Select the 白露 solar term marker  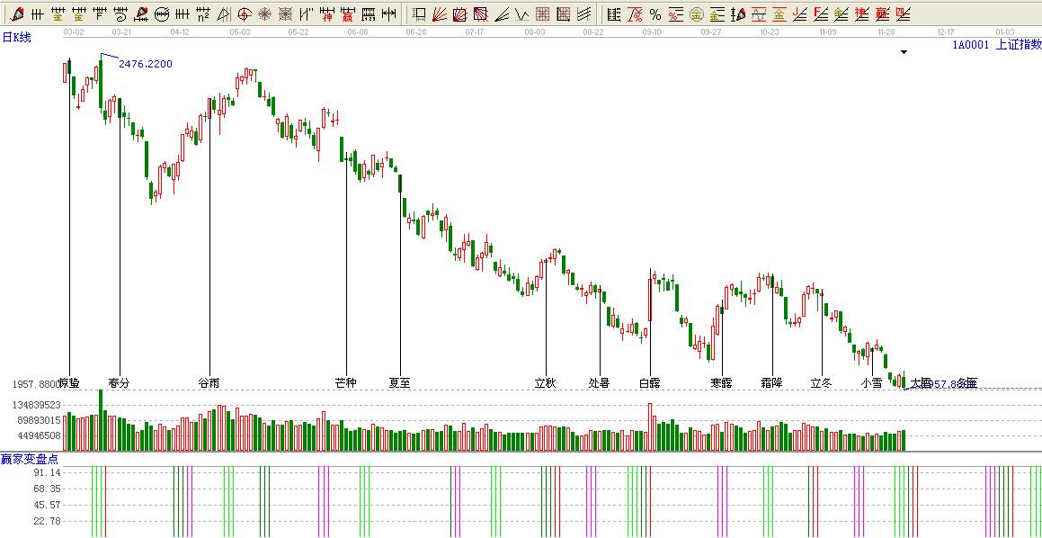pyautogui.click(x=649, y=382)
